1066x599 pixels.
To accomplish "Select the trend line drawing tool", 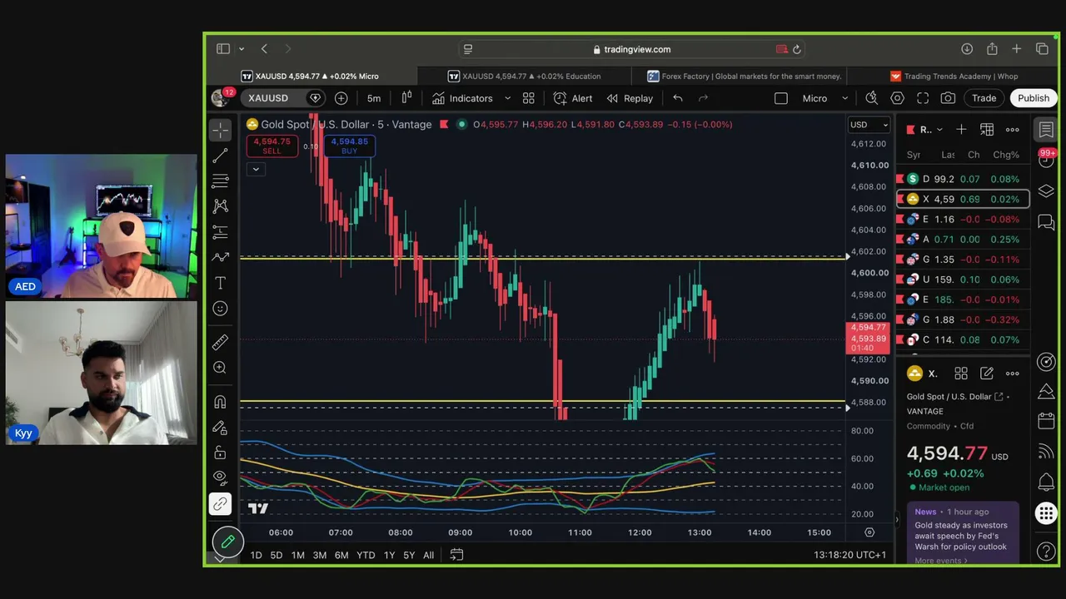I will point(220,156).
